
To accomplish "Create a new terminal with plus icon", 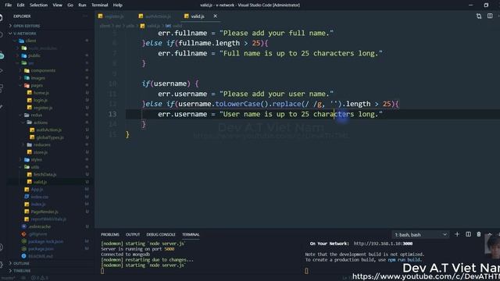I will pyautogui.click(x=457, y=234).
